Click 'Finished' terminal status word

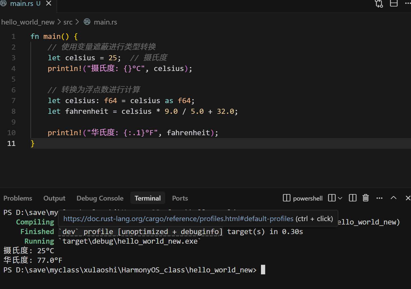tap(37, 232)
